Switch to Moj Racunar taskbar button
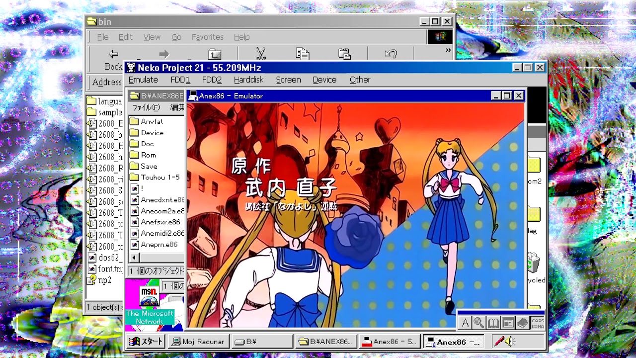The width and height of the screenshot is (636, 358). click(x=199, y=342)
